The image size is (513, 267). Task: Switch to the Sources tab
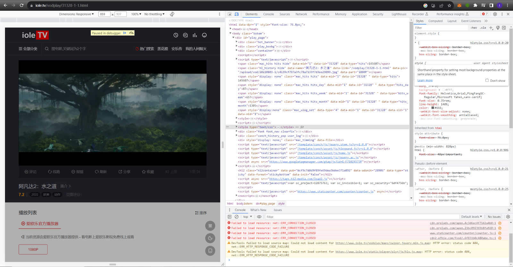pyautogui.click(x=284, y=14)
